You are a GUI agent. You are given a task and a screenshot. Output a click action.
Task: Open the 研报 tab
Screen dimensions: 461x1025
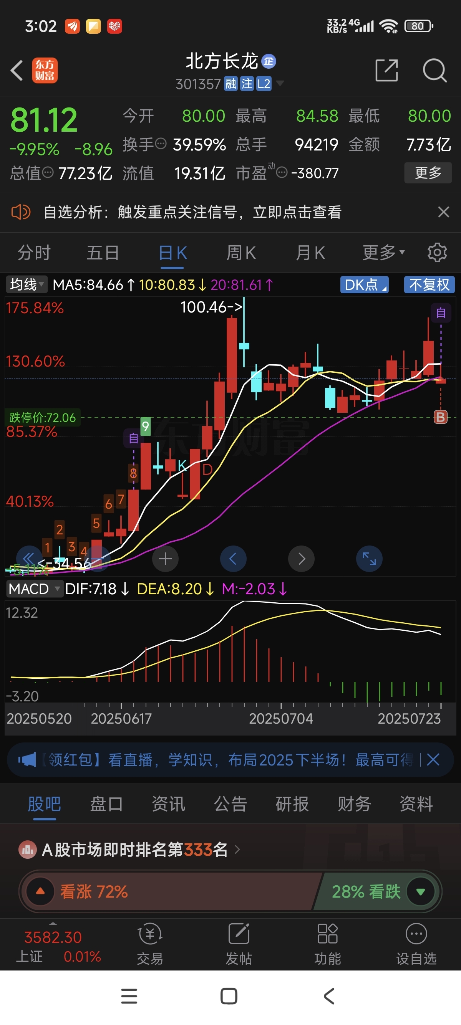point(292,804)
